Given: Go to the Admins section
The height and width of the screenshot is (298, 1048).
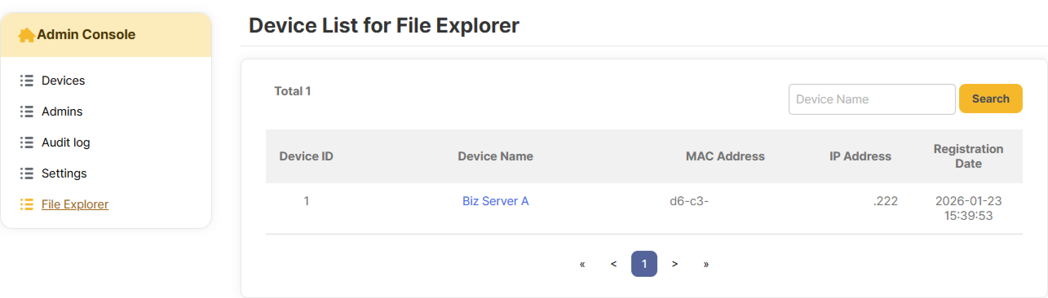Looking at the screenshot, I should point(62,112).
